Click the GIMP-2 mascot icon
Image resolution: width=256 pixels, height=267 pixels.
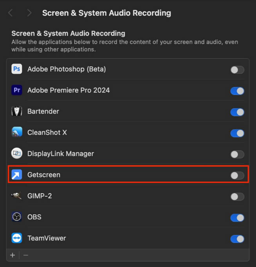click(x=17, y=196)
